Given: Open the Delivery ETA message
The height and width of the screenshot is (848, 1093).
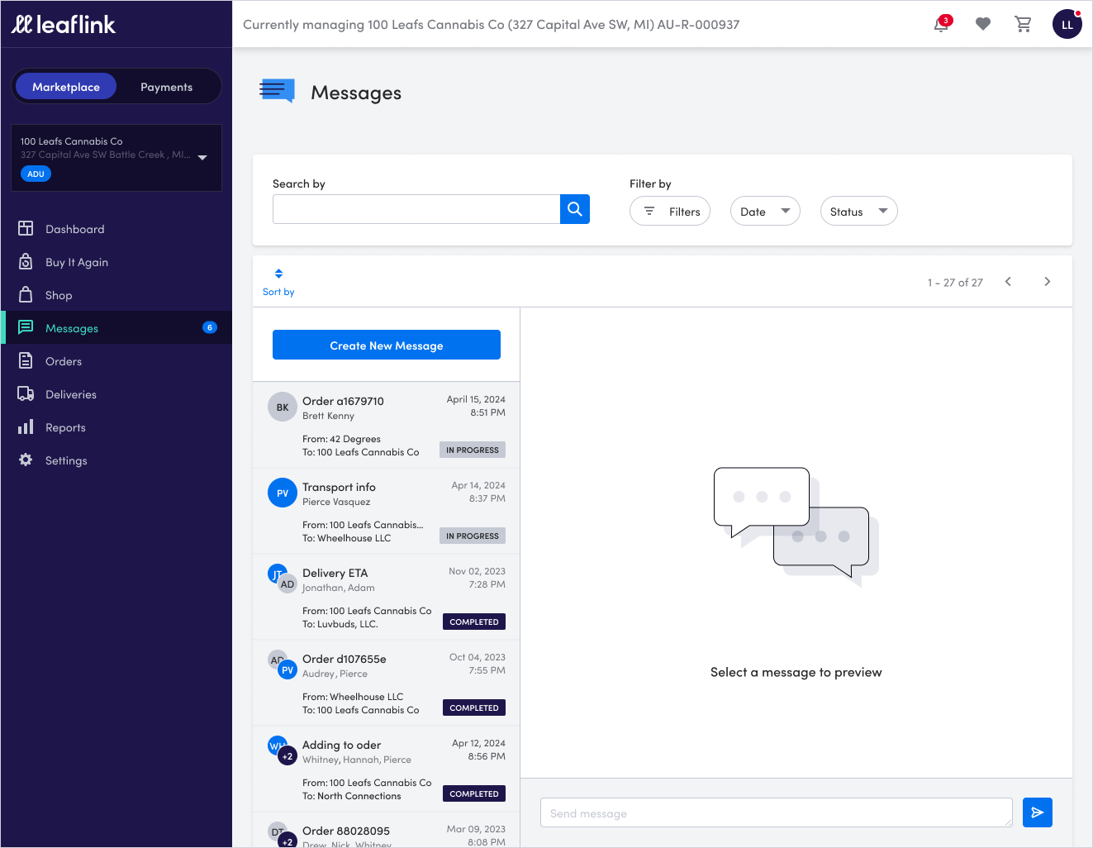Looking at the screenshot, I should tap(386, 597).
